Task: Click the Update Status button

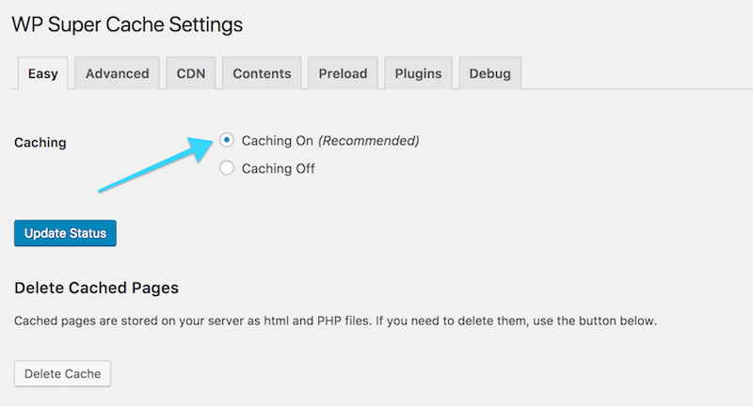Action: coord(65,233)
